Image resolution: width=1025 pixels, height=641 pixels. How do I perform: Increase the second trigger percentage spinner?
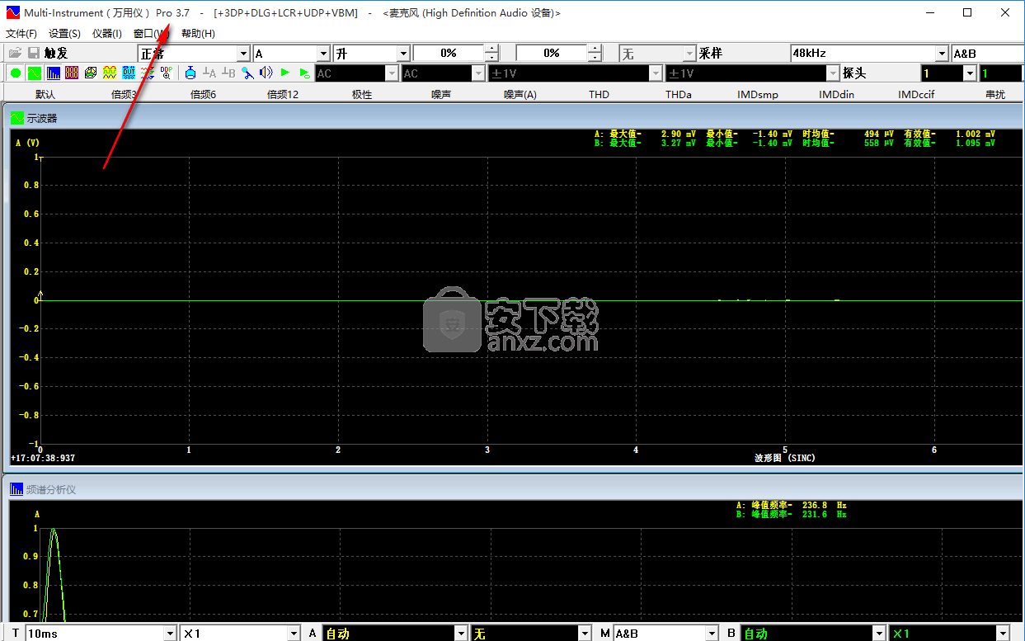[595, 49]
